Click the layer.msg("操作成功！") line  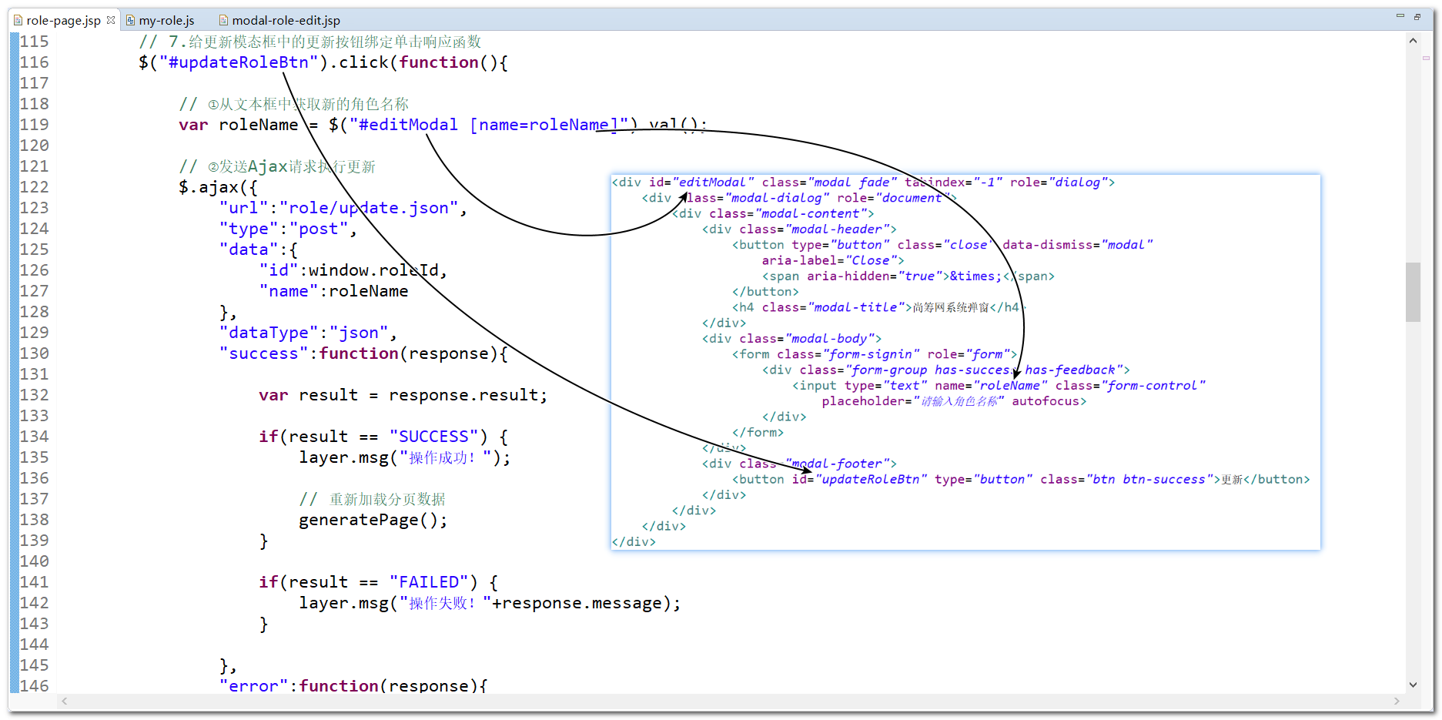click(x=405, y=457)
